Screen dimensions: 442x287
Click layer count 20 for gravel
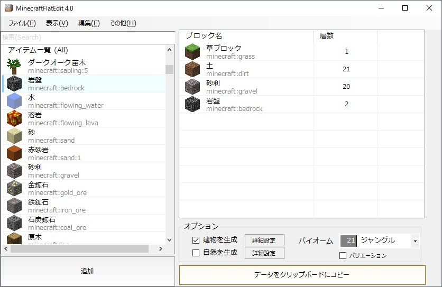point(346,87)
